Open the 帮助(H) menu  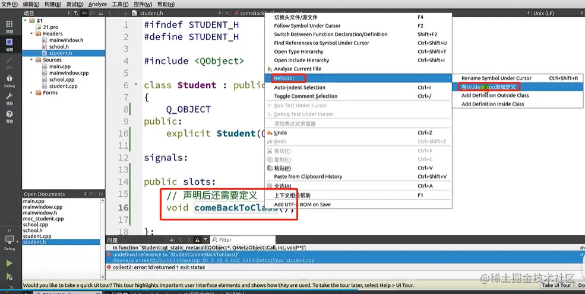tap(166, 4)
